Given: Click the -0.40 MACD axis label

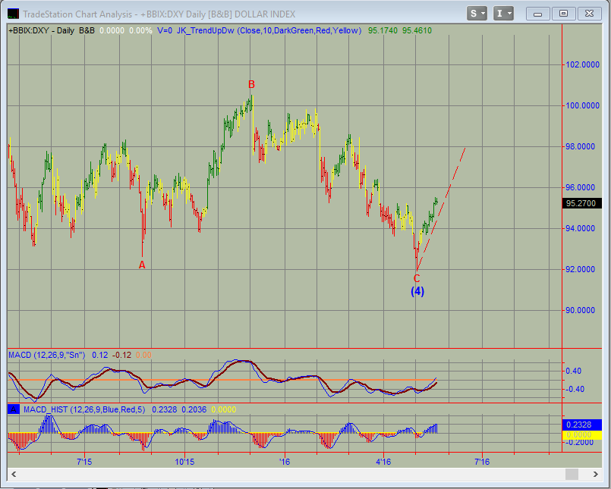Looking at the screenshot, I should pos(574,389).
